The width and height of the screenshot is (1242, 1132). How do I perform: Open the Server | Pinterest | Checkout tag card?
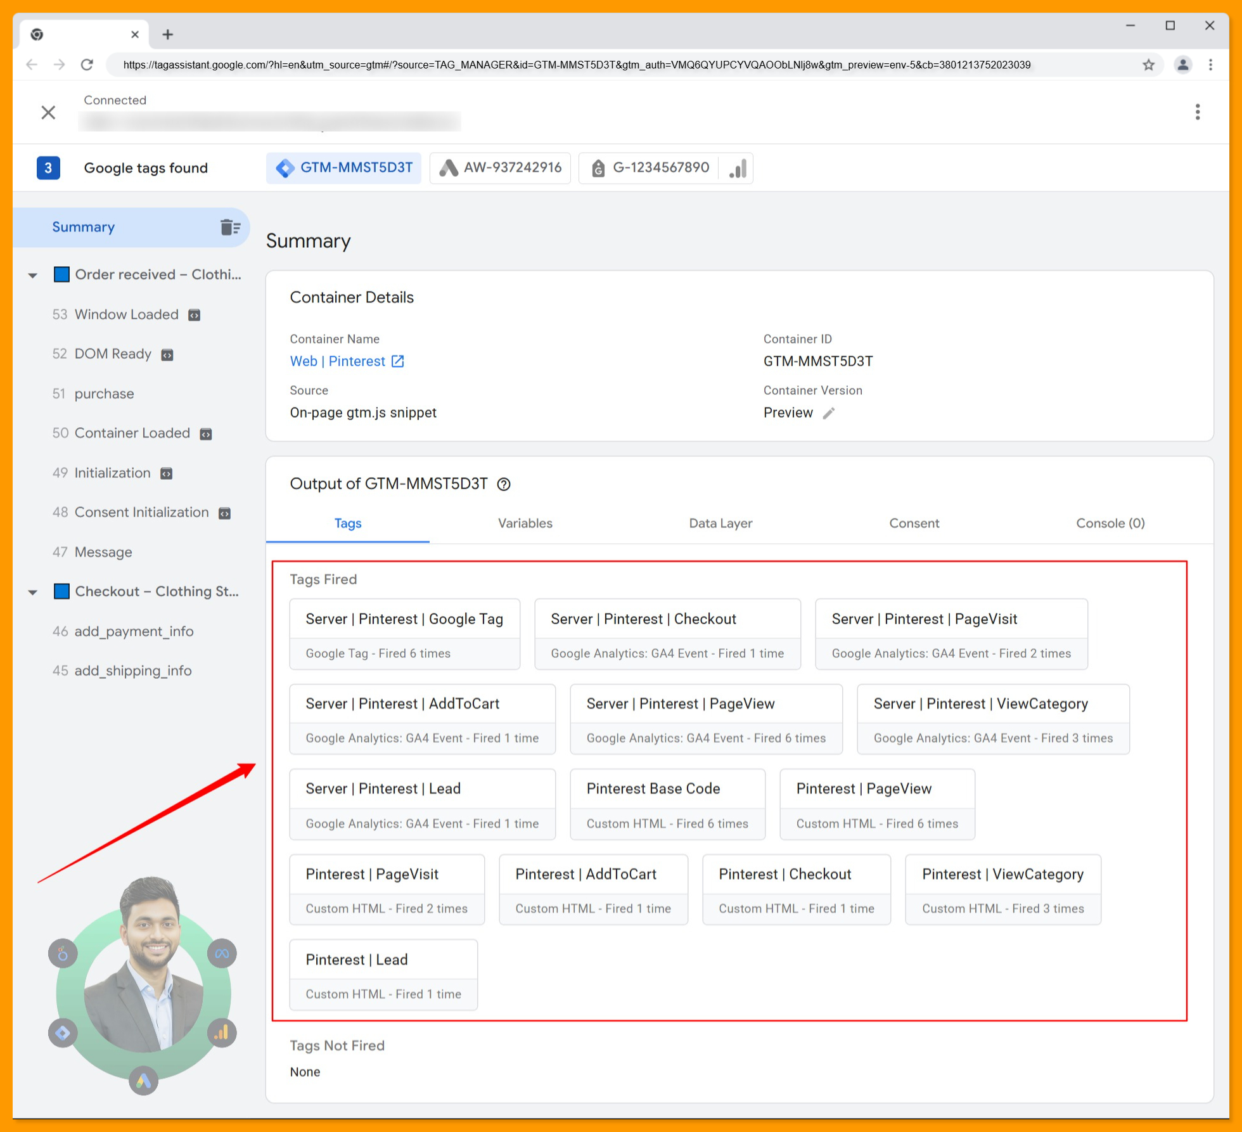[667, 634]
